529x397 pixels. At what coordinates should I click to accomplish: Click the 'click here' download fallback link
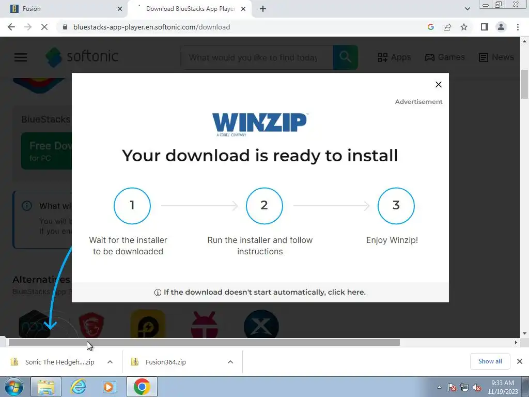click(347, 292)
